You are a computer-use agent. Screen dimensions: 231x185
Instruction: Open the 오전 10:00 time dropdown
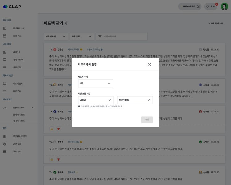click(135, 100)
